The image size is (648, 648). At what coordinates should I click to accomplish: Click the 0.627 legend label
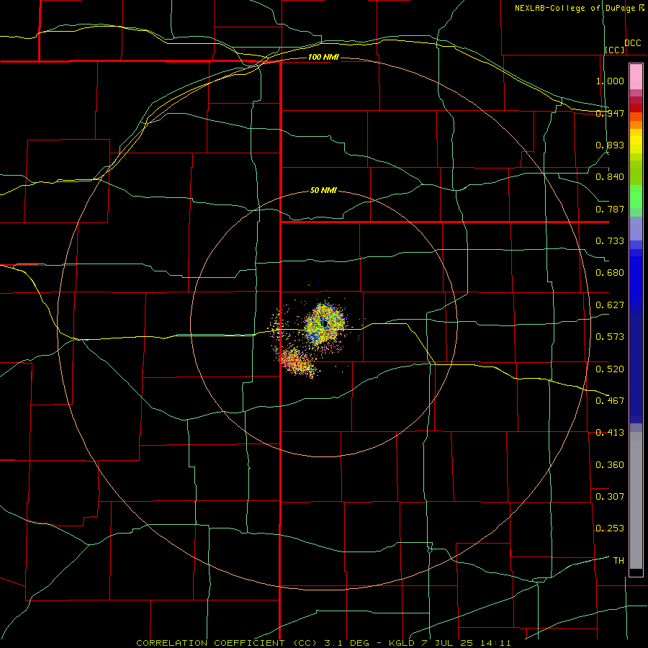(x=610, y=305)
